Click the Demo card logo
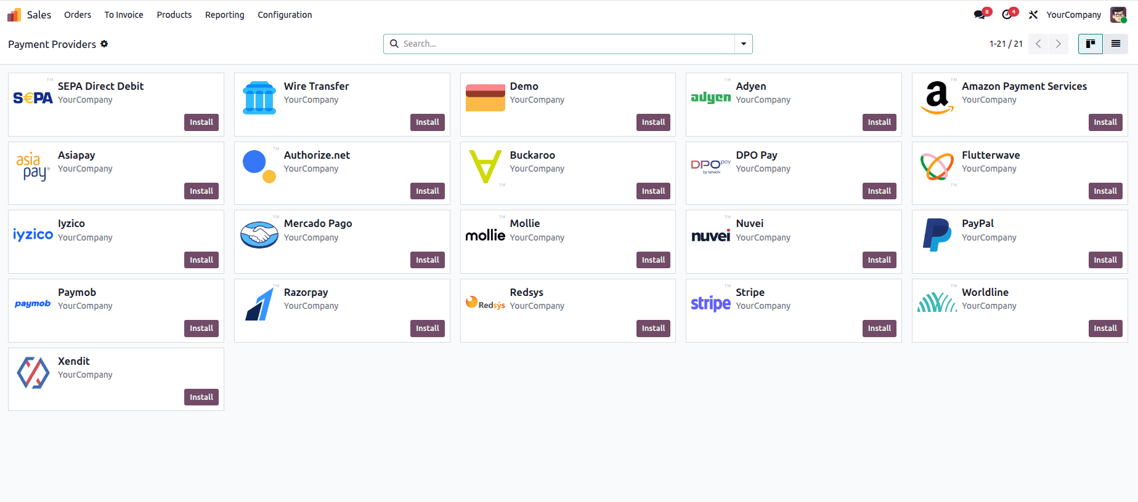This screenshot has width=1138, height=502. [486, 98]
